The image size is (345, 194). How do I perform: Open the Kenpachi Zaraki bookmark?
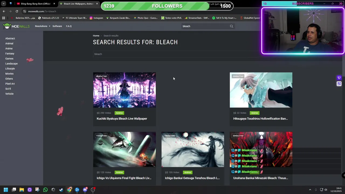[118, 18]
